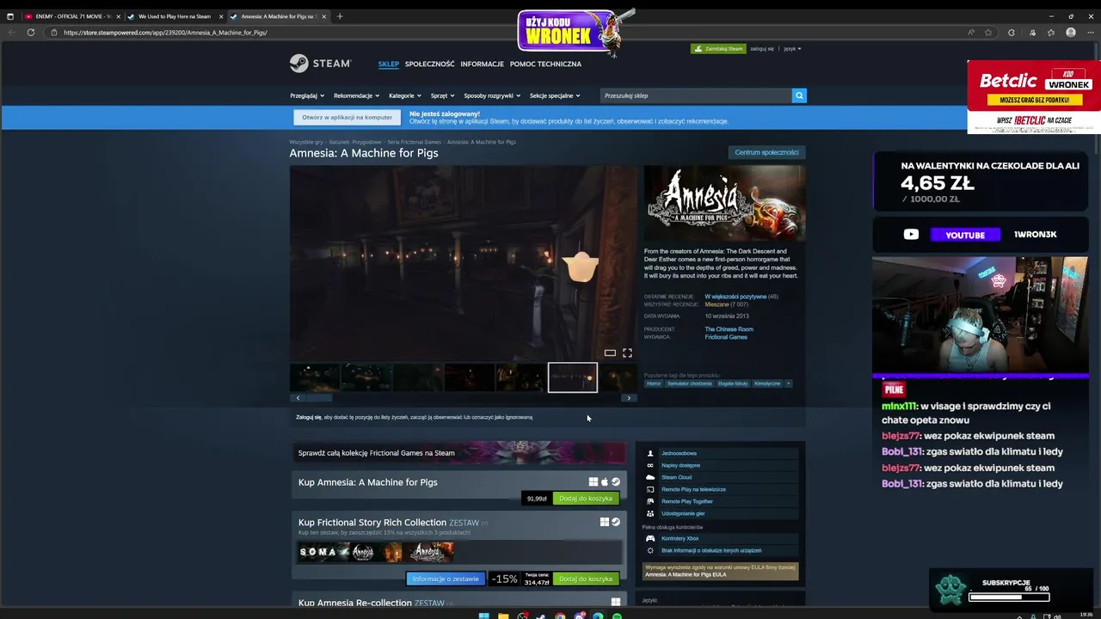
Task: Open Spotify from the taskbar
Action: 617,616
